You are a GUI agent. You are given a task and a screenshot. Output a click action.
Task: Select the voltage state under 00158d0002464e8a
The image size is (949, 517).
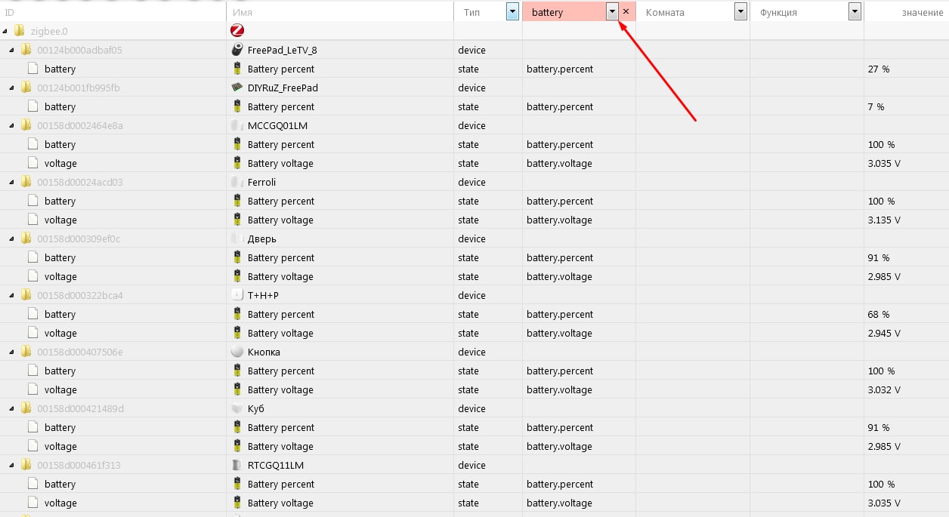pyautogui.click(x=60, y=163)
